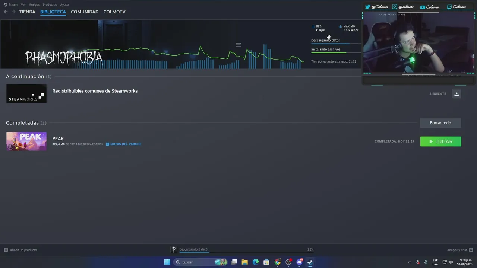
Task: Open Microsoft Edge from the taskbar
Action: pos(256,262)
